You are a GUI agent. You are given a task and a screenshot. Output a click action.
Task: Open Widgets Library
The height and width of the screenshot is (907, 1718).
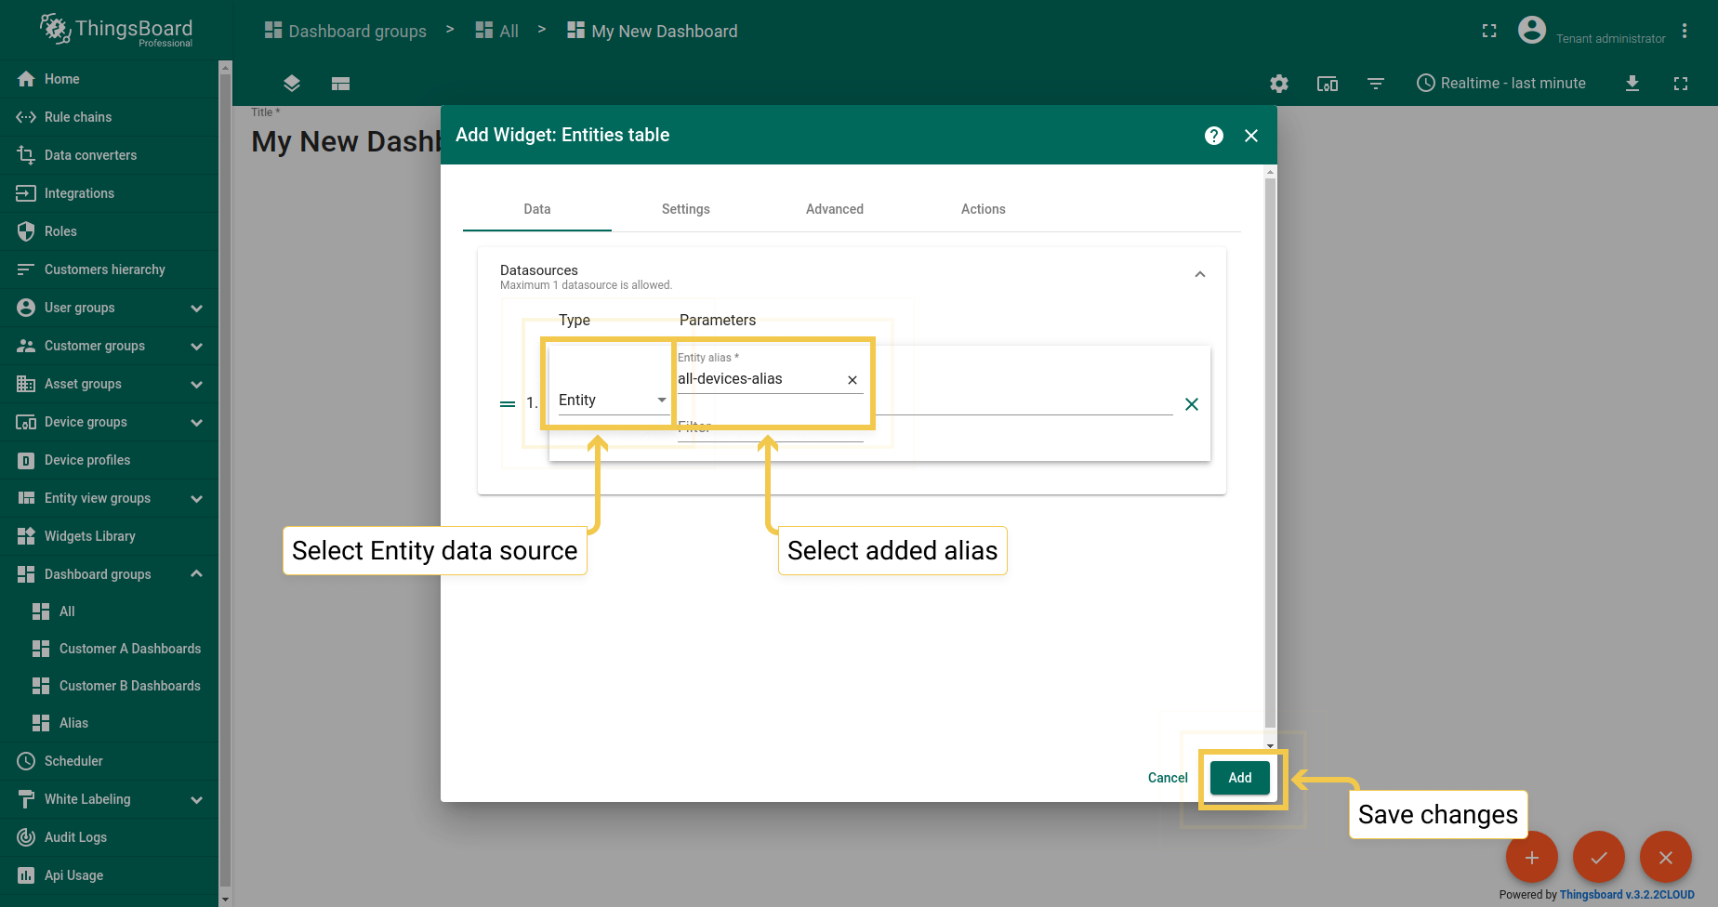109,536
